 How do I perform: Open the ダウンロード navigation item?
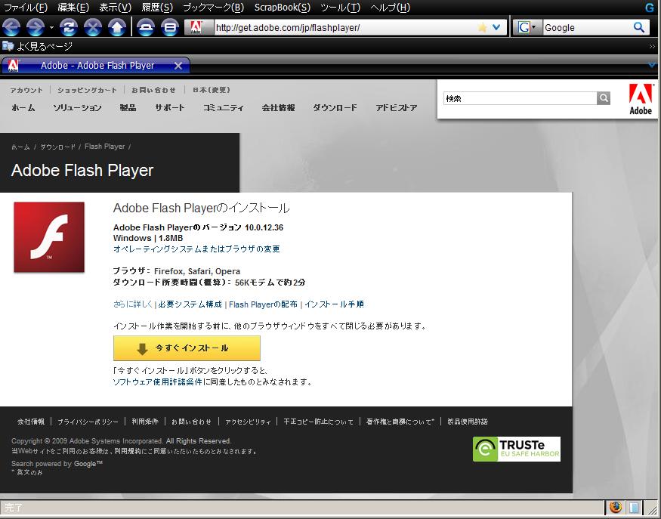(x=335, y=107)
